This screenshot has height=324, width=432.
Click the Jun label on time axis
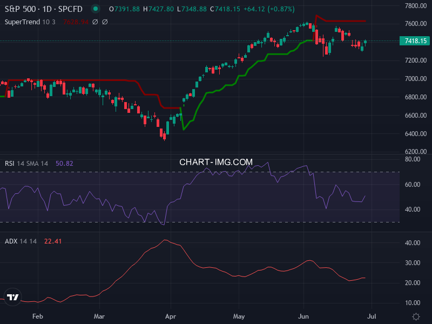click(x=303, y=316)
